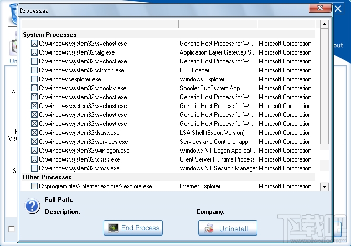This screenshot has height=246, width=351.
Task: Click the Uninstall button
Action: tap(228, 228)
